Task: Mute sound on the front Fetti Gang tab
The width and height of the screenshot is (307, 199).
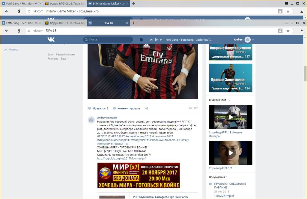Action: click(36, 23)
